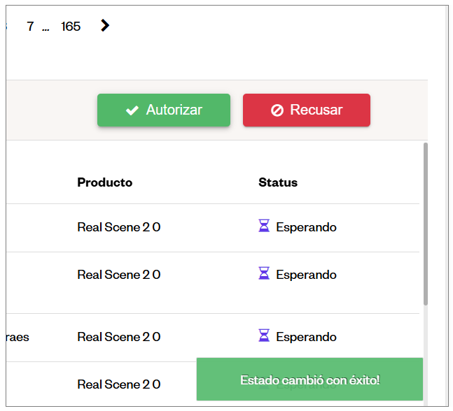Click the fourth Real Scene 2 0 product cell
This screenshot has width=453, height=411.
118,384
